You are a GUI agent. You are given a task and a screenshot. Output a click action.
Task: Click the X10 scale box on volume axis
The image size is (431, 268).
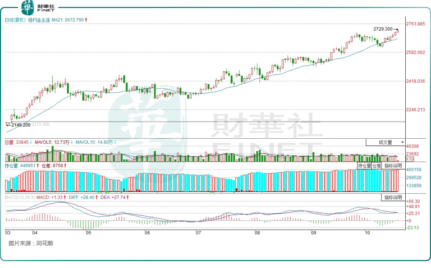point(400,159)
